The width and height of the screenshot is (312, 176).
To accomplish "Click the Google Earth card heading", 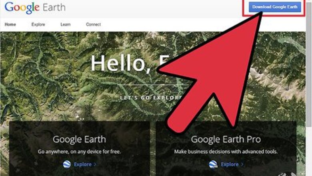I will click(79, 140).
